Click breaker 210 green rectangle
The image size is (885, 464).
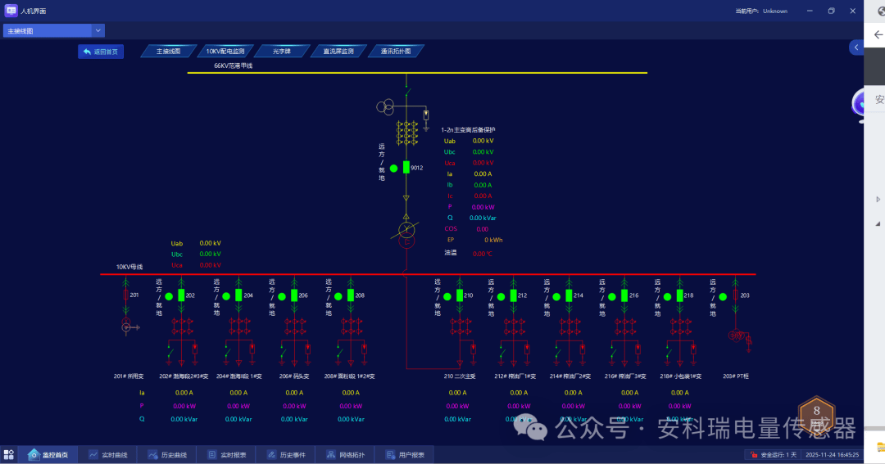(460, 295)
